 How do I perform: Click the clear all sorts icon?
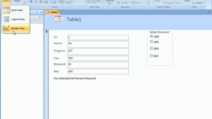coord(149,3)
